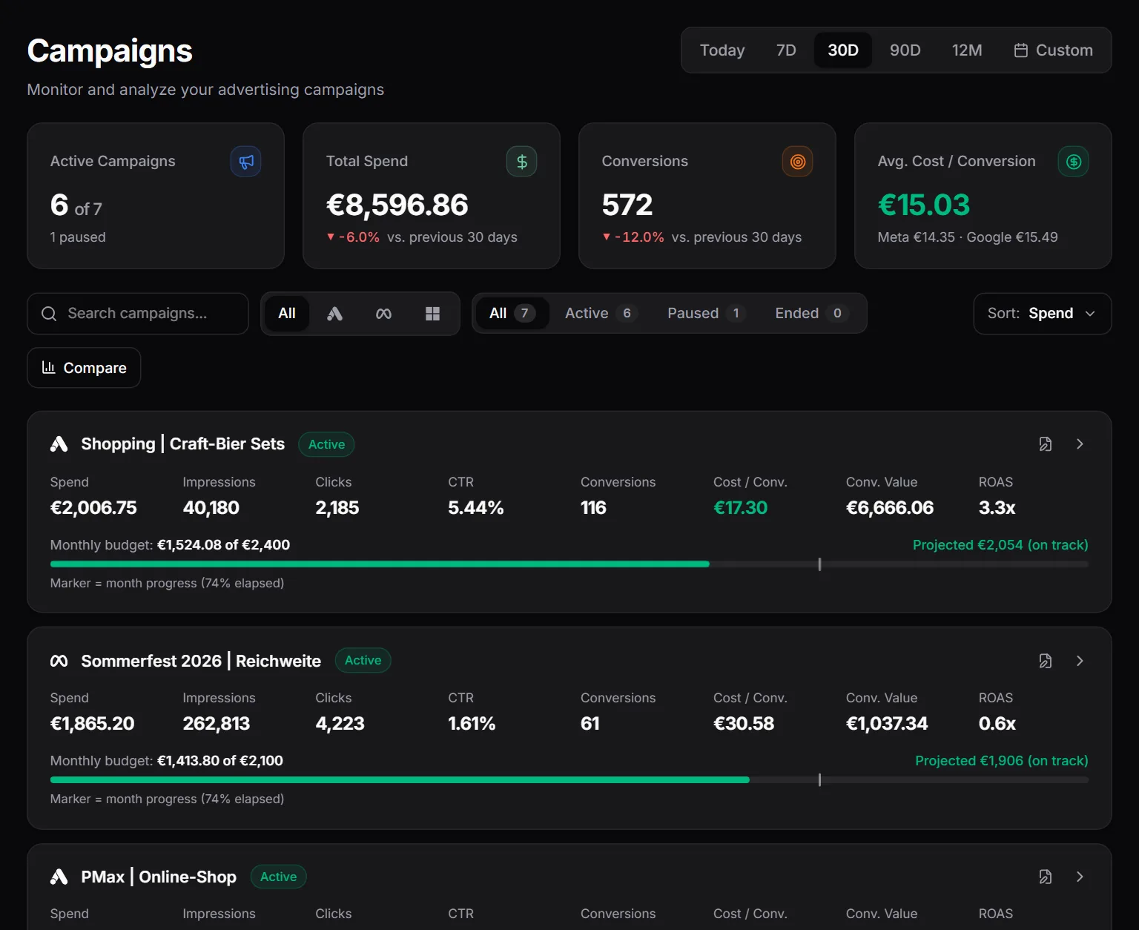The width and height of the screenshot is (1139, 930).
Task: Click Google Ads logo beside Shopping Craft-Bier Sets
Action: tap(59, 444)
